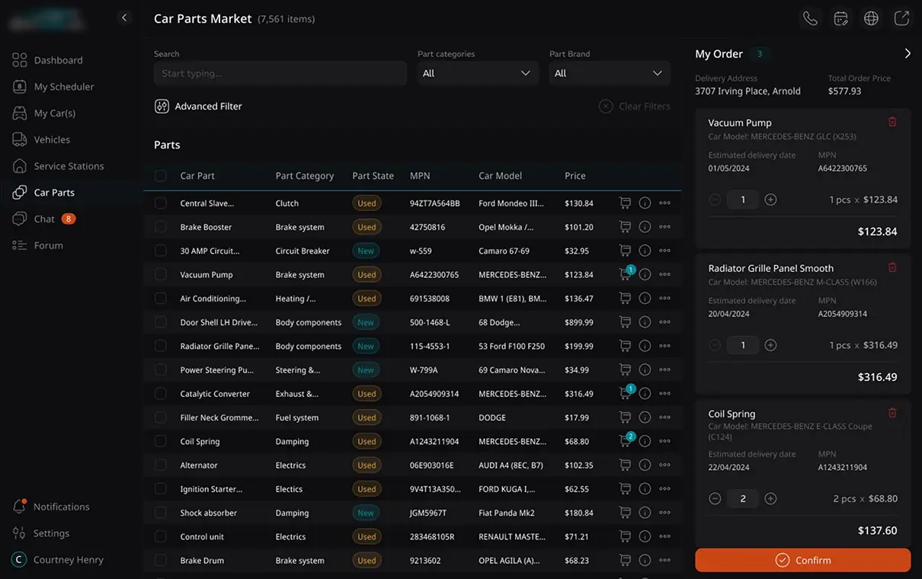Check the Central Slave row checkbox
Image resolution: width=922 pixels, height=579 pixels.
point(160,203)
